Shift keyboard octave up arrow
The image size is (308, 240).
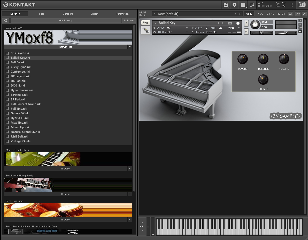tap(142, 222)
